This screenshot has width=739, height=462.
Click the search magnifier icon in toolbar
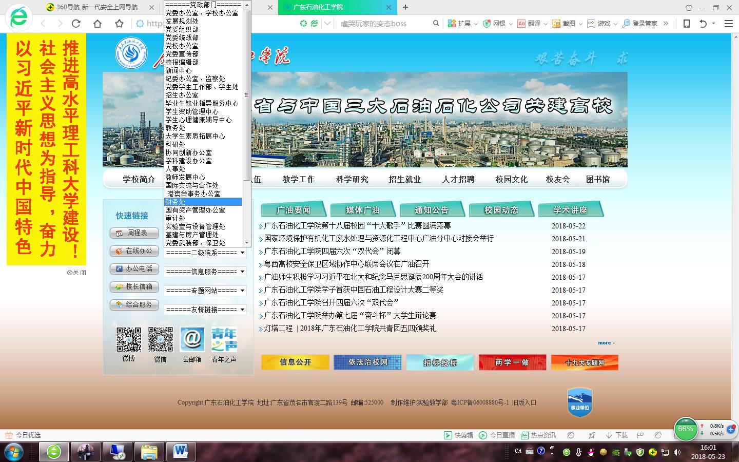click(x=436, y=23)
